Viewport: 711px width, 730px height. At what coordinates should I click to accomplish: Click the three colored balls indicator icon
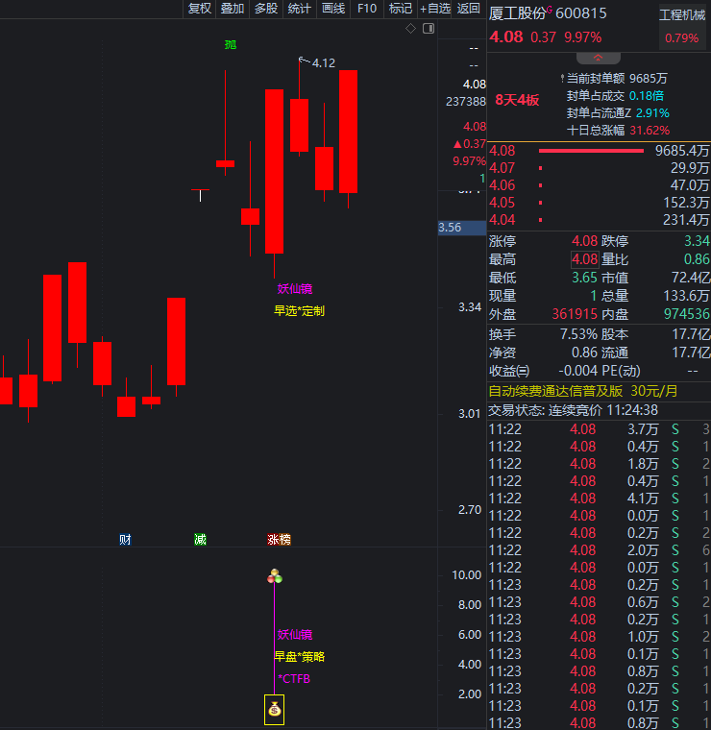pyautogui.click(x=275, y=576)
